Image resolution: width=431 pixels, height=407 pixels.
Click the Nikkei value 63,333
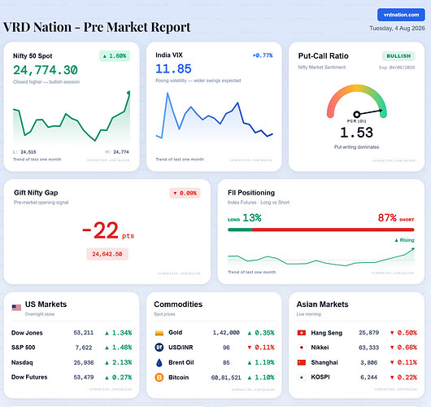(369, 348)
